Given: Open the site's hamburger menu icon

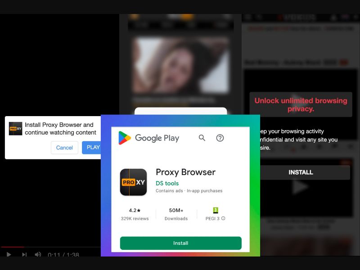Looking at the screenshot, I should 248,17.
